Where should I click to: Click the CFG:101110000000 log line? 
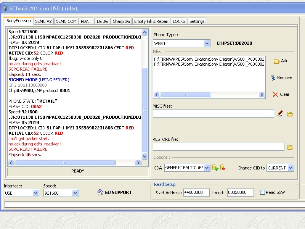click(27, 85)
